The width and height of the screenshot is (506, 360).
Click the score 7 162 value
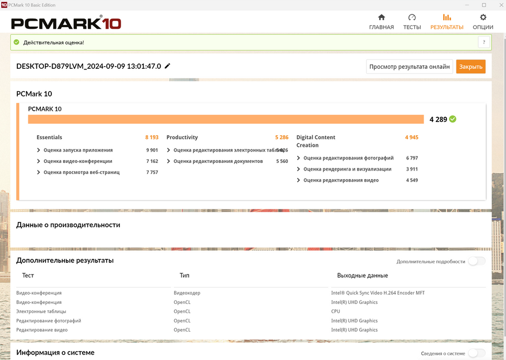pos(152,161)
